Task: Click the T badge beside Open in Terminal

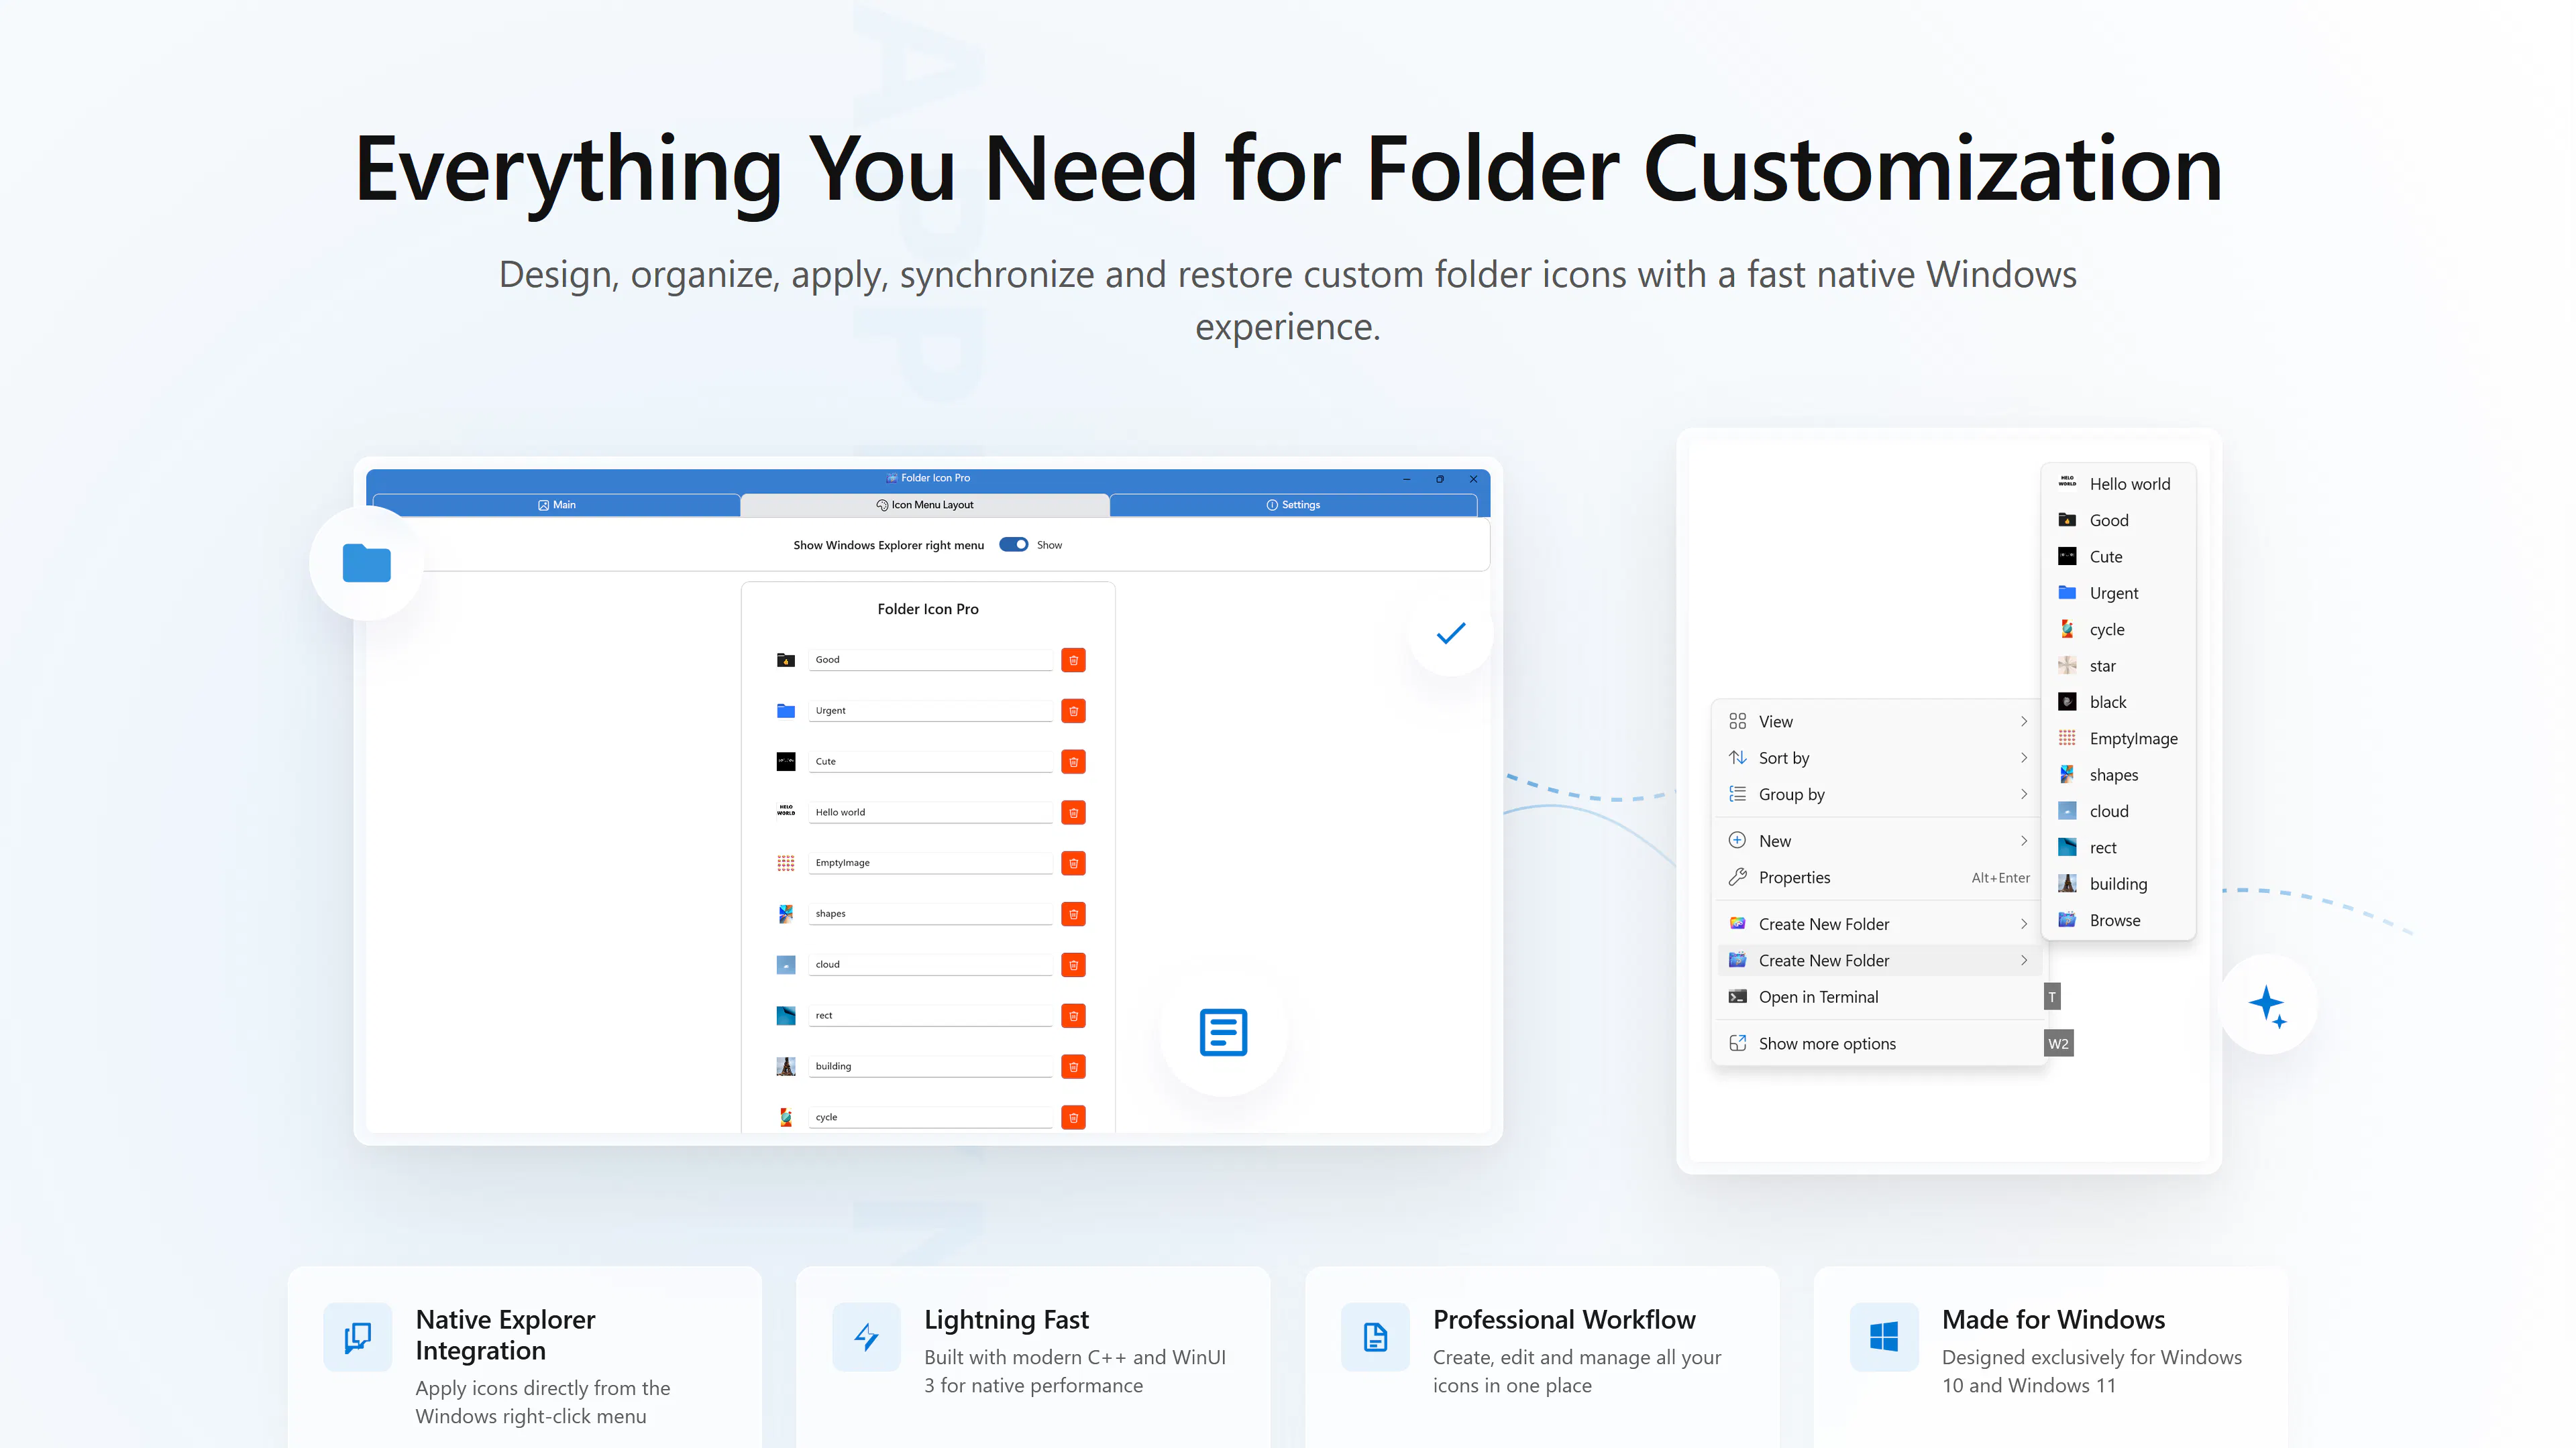Action: (x=2052, y=998)
